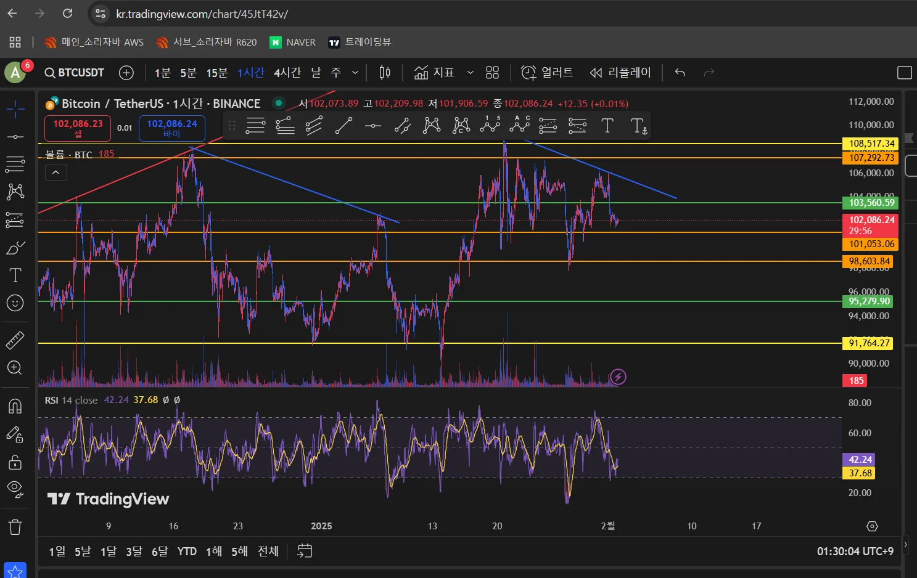Viewport: 917px width, 578px height.
Task: Toggle lock all drawings padlock
Action: pyautogui.click(x=15, y=462)
